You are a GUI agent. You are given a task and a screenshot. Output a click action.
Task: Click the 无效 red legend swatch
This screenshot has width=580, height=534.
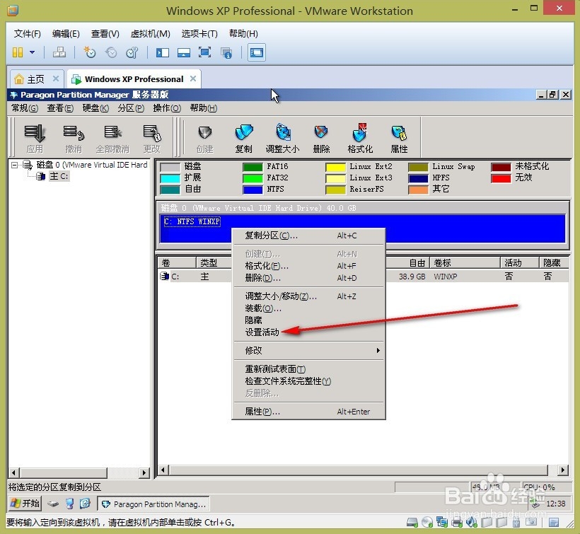(501, 178)
